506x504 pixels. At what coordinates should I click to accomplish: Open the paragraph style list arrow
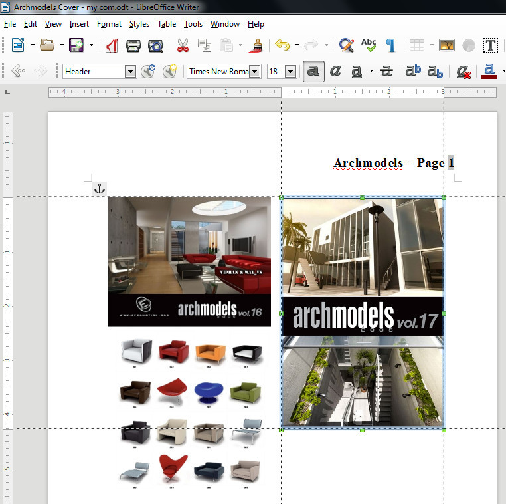click(130, 71)
